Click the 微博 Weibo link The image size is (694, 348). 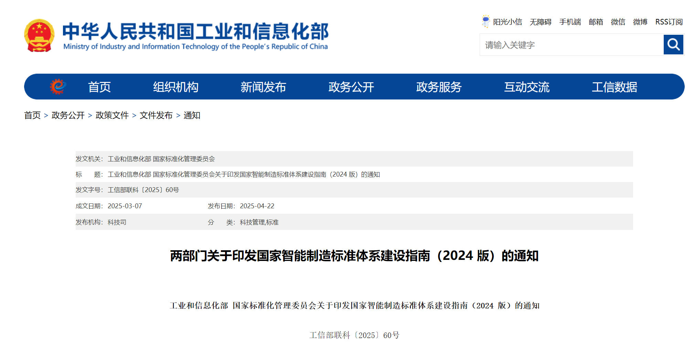(640, 22)
